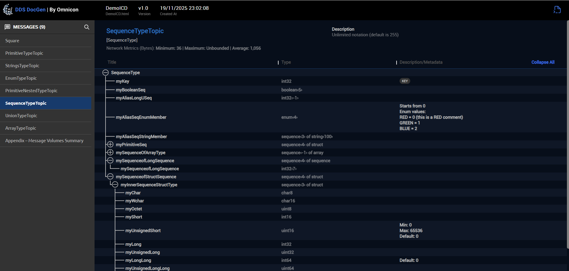The image size is (569, 271).
Task: Select the myUnsignedShort row
Action: [x=143, y=231]
